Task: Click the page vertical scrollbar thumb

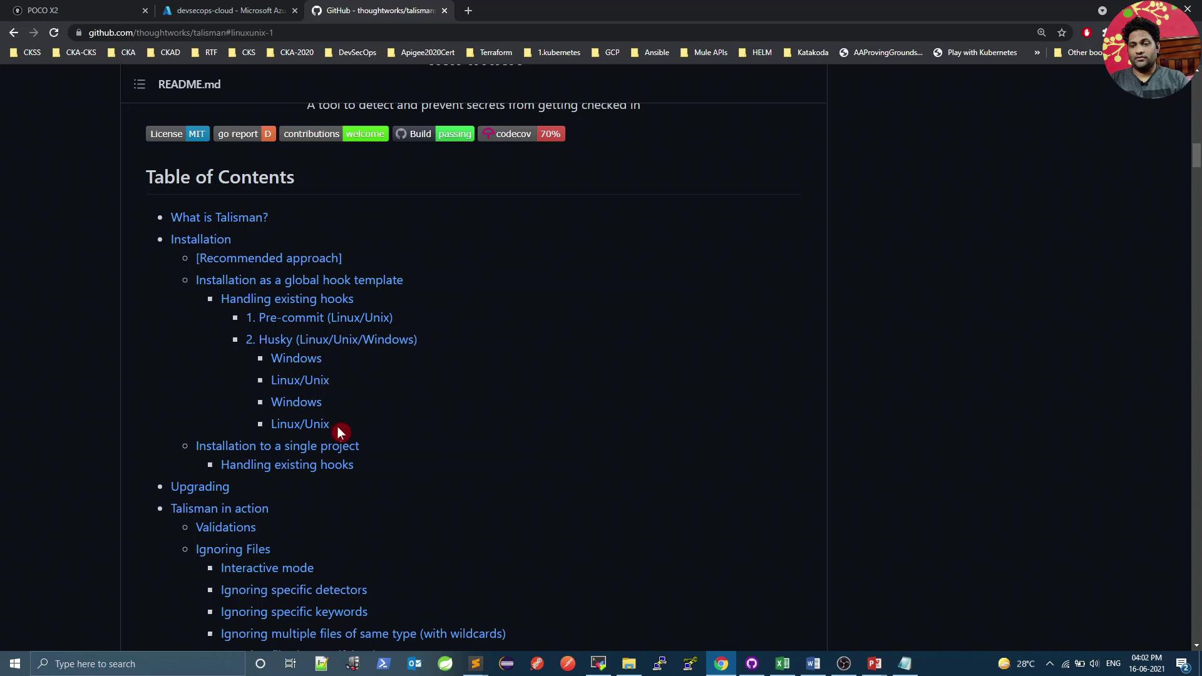Action: click(1196, 155)
